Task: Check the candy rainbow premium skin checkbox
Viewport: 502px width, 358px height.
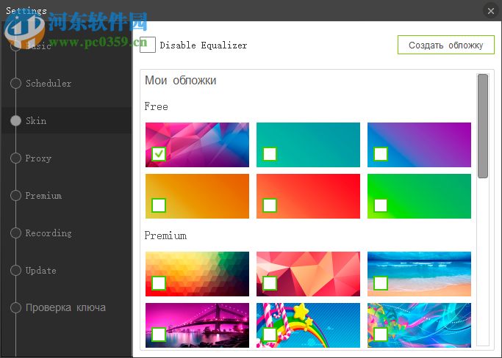Action: tap(270, 335)
